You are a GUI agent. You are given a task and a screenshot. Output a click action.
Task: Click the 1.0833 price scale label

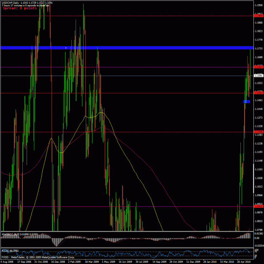(259, 221)
